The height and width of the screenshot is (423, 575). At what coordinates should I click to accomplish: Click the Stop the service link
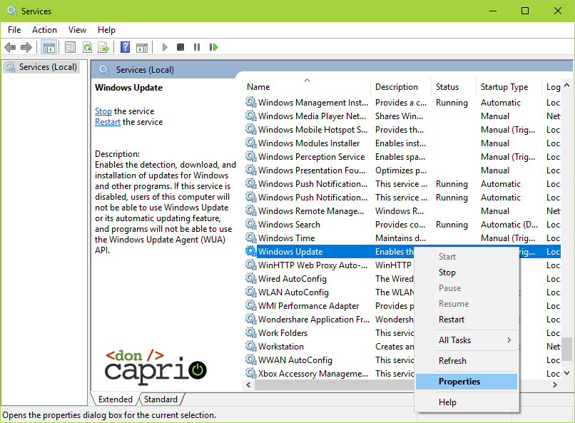point(103,111)
